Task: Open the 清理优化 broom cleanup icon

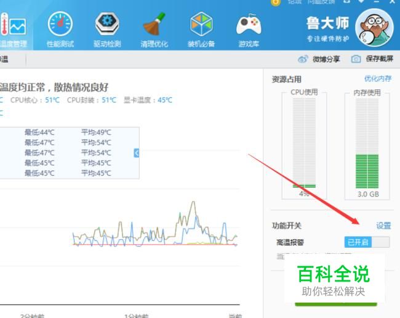Action: click(154, 24)
